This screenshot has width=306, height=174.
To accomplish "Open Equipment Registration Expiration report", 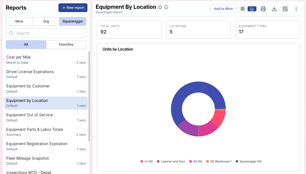I will pyautogui.click(x=46, y=146).
